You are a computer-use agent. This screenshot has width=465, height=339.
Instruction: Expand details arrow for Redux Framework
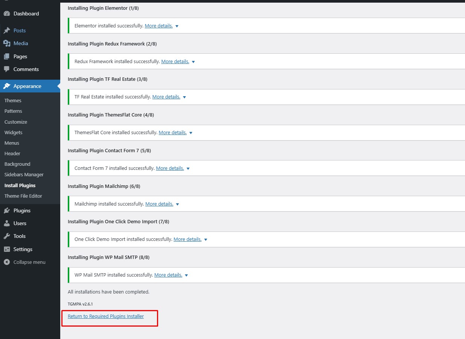click(x=193, y=62)
